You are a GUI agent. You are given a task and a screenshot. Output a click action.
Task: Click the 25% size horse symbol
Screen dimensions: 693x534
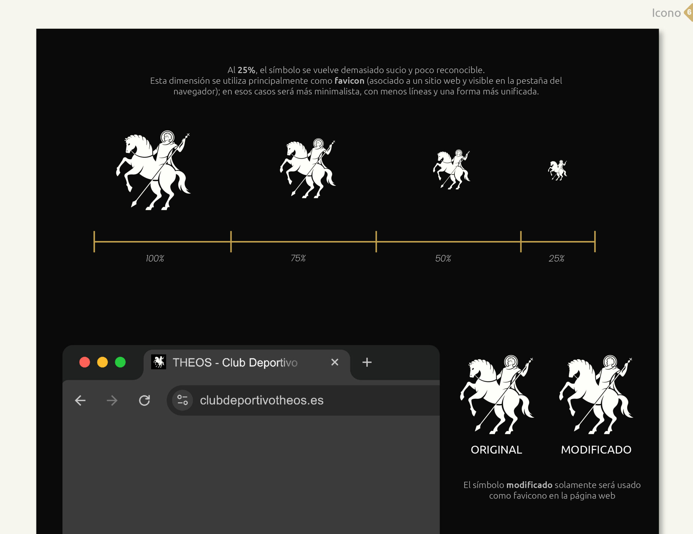557,170
